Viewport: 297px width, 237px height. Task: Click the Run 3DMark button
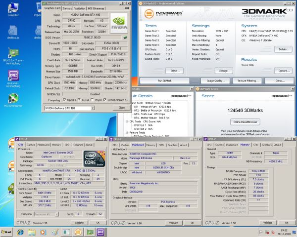(164, 80)
